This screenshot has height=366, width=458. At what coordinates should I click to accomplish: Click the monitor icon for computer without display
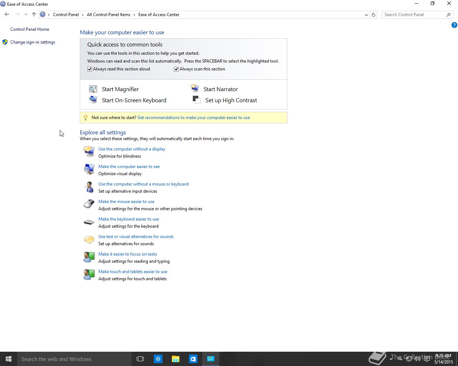click(89, 152)
